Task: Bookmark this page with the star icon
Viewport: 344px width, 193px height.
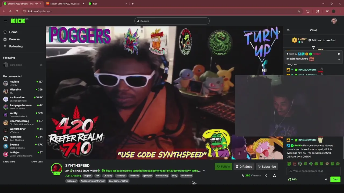Action: (x=299, y=11)
